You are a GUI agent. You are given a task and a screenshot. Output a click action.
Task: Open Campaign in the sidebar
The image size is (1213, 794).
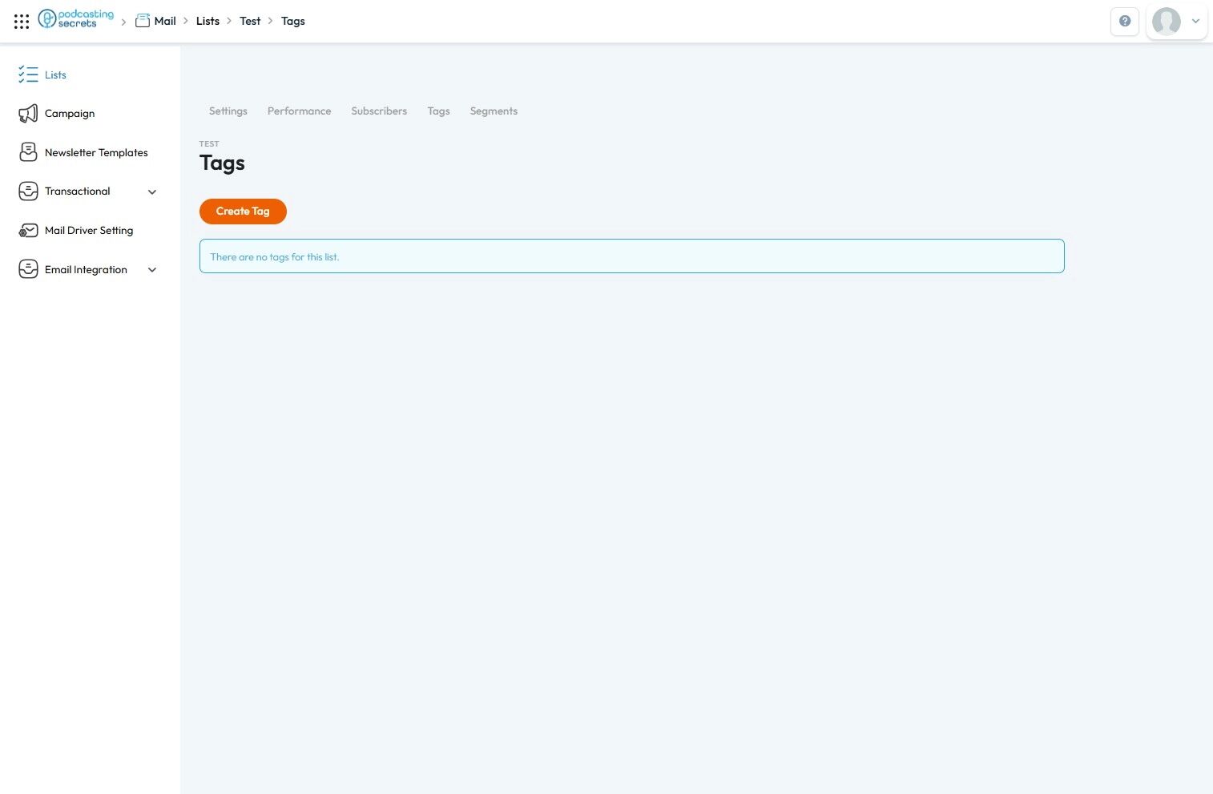pos(70,114)
